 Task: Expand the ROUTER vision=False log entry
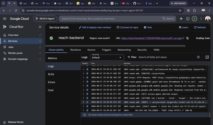click(83, 73)
